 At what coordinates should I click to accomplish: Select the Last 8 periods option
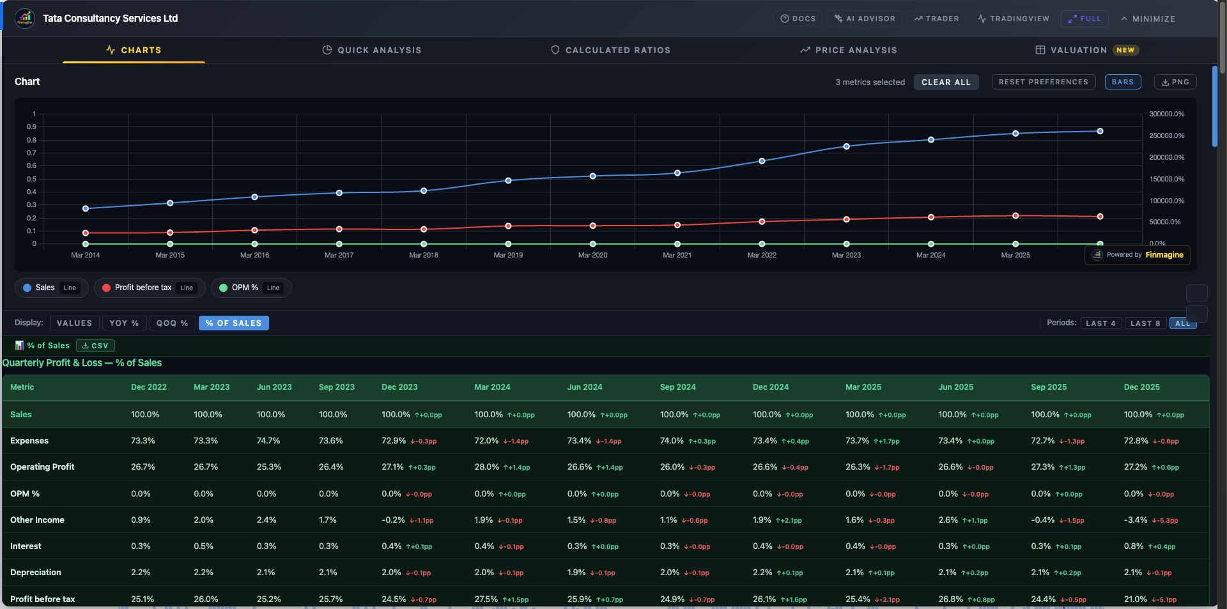coord(1145,323)
